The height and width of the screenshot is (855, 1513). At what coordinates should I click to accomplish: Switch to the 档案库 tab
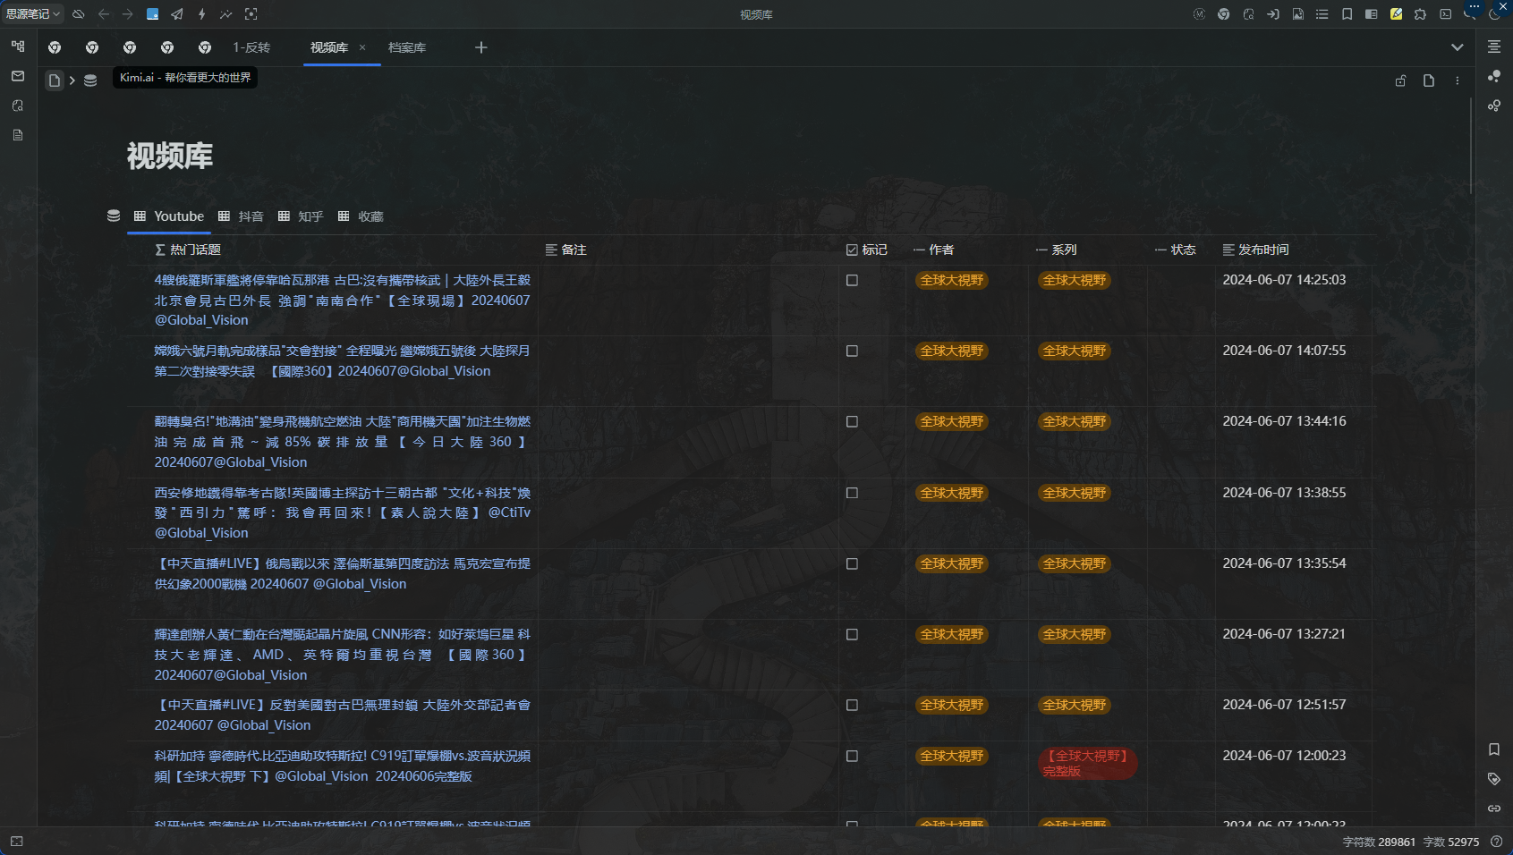(407, 47)
